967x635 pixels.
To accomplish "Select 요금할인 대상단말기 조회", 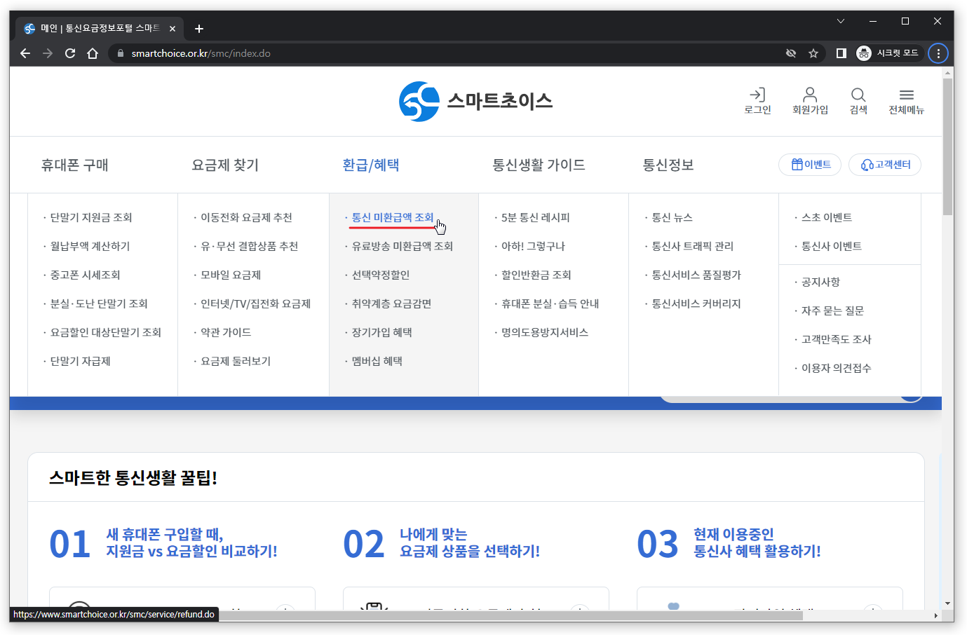I will 106,332.
